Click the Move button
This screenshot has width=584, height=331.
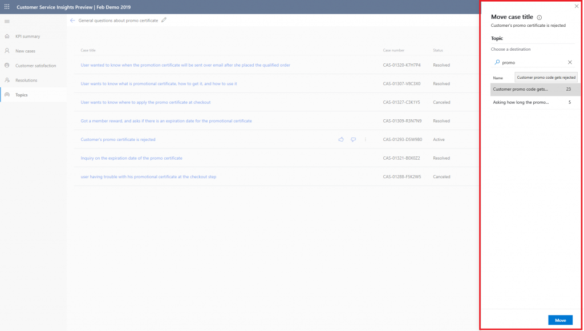tap(561, 320)
